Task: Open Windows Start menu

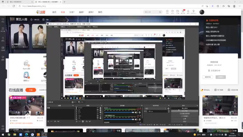Action: point(3,135)
